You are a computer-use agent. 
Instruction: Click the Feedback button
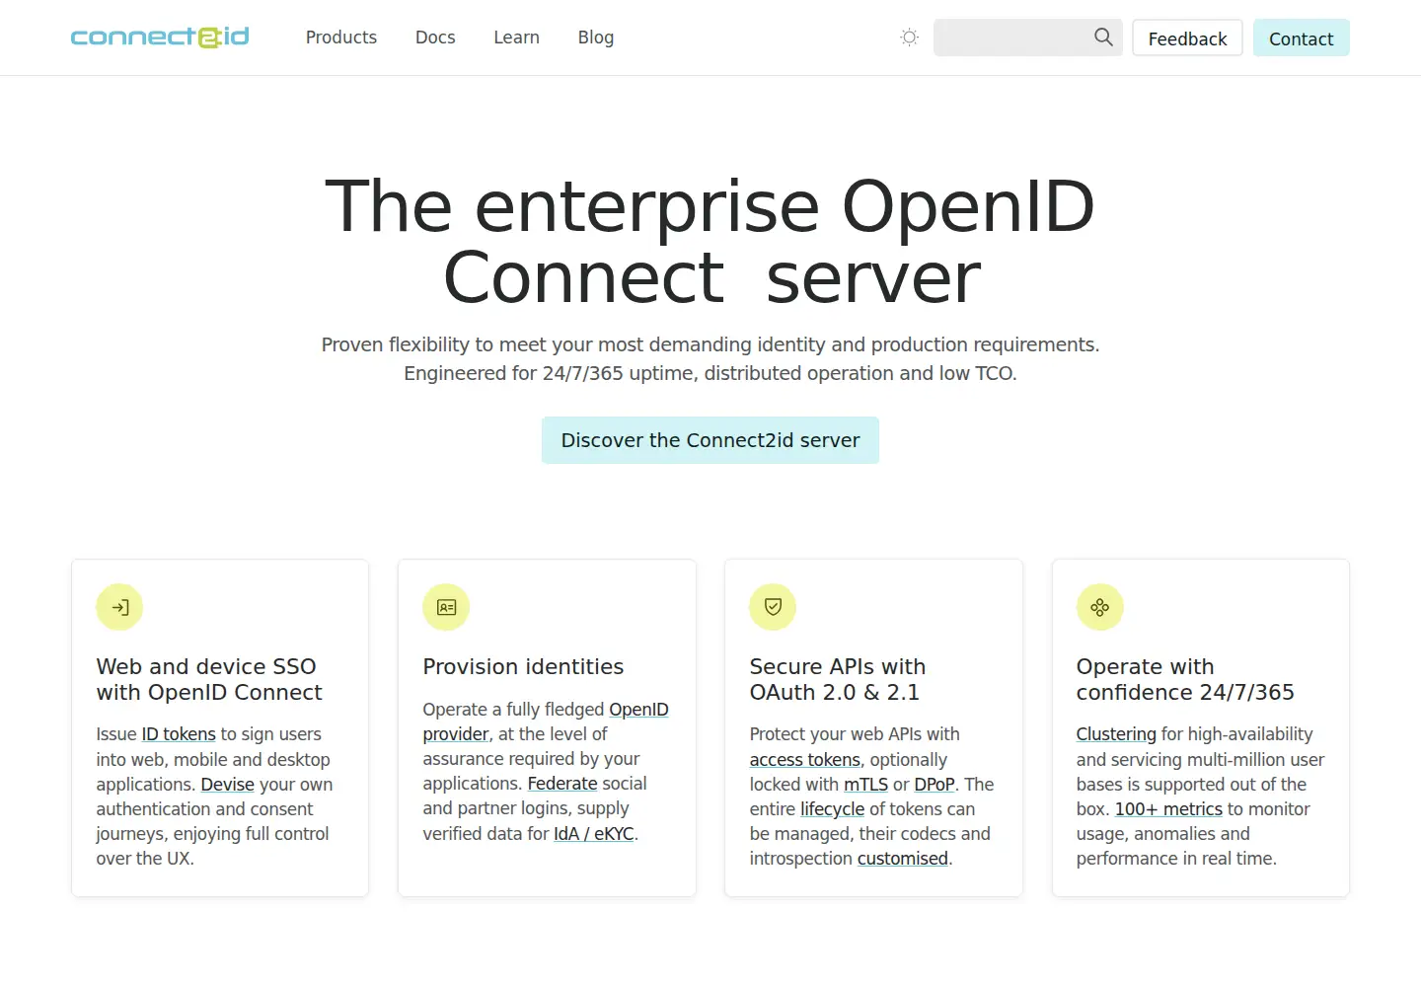(1187, 38)
